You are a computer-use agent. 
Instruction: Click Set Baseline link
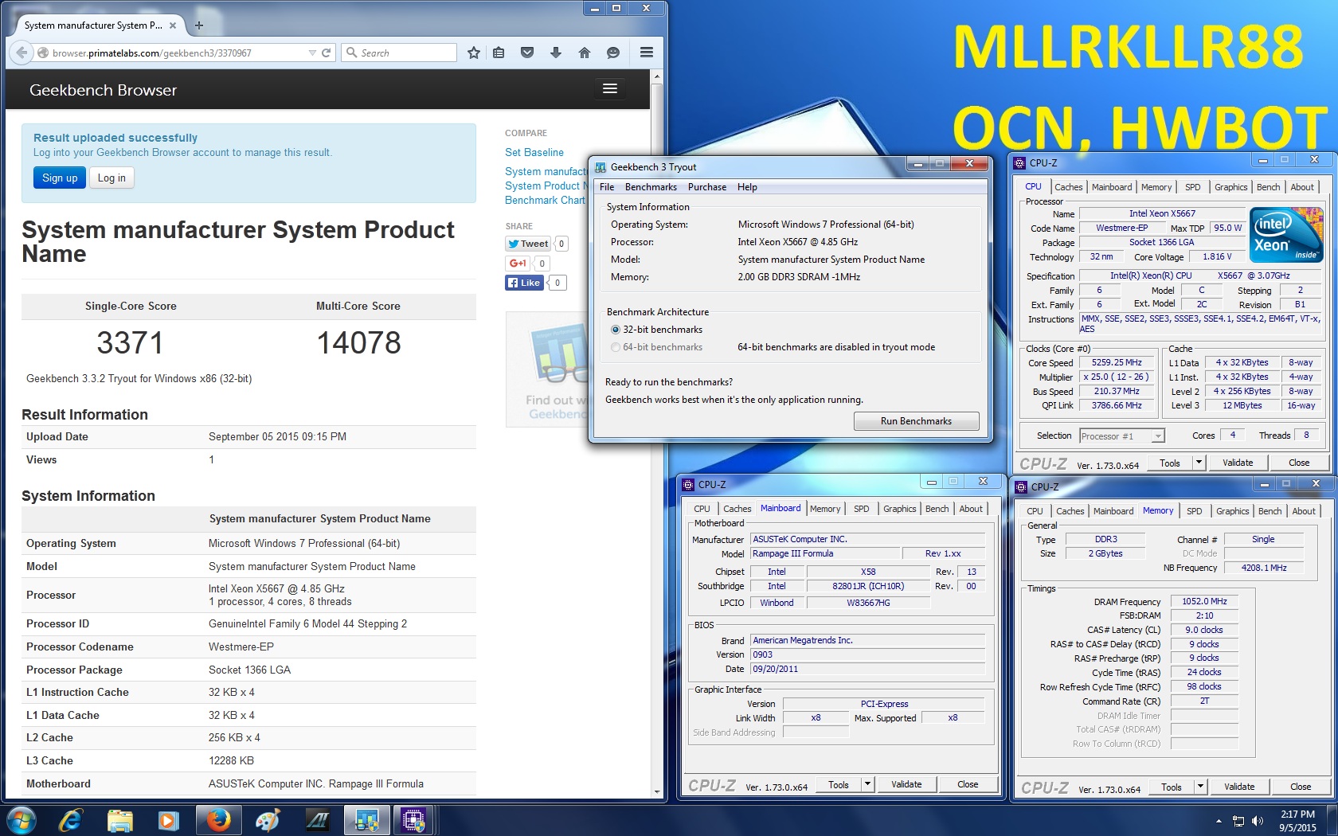[534, 152]
